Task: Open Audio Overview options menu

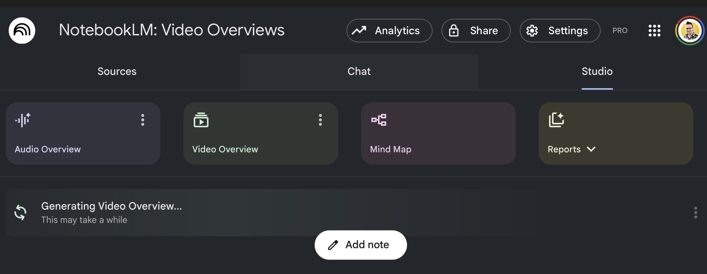Action: (x=143, y=120)
